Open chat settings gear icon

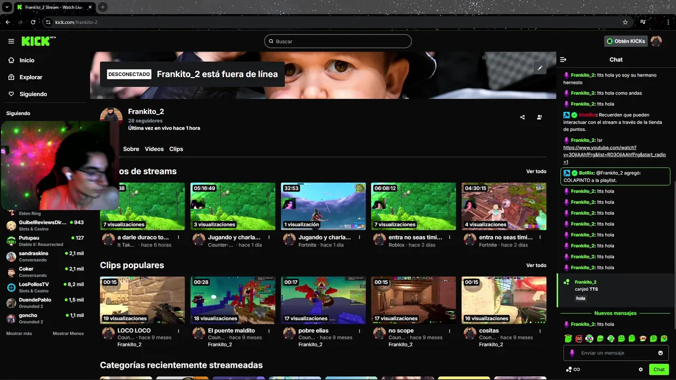641,369
